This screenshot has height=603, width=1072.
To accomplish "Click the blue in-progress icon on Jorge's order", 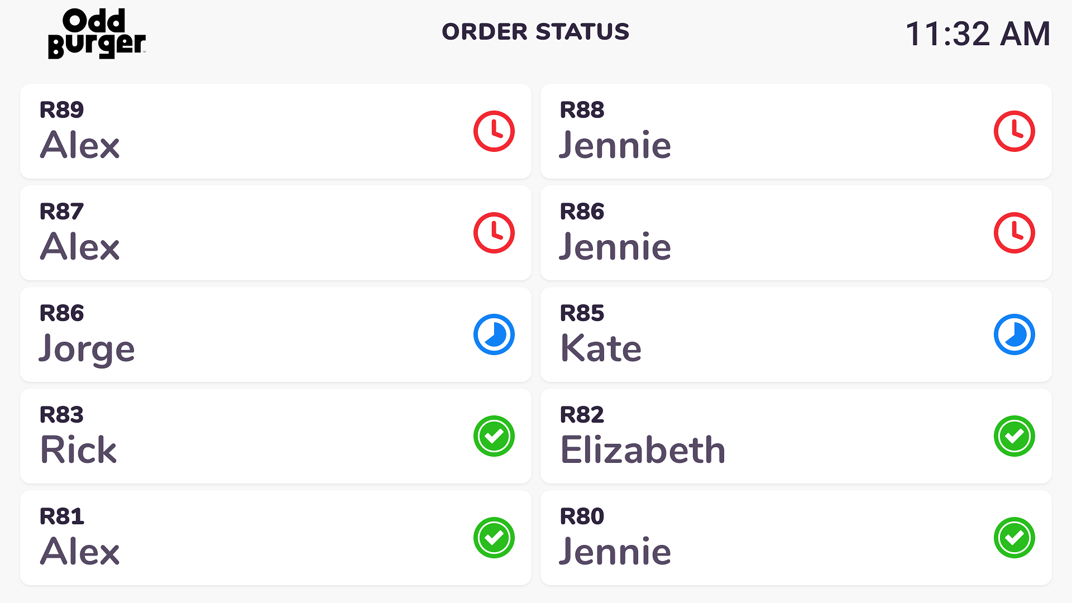I will pos(494,334).
